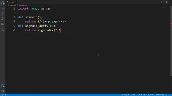Choose the 3.10.1 64-bit interpreter
The image size is (172, 96).
coord(160,95)
